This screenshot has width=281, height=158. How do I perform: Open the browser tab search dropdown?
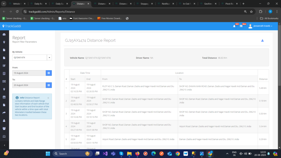(4, 4)
